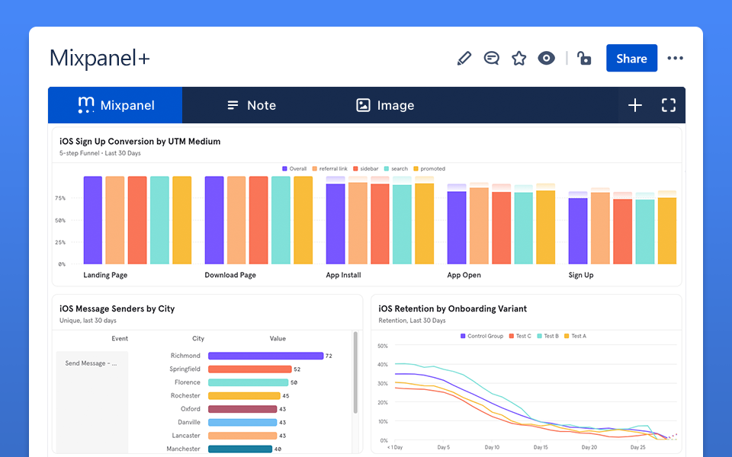Click the Richmond bar with value 72
Image resolution: width=732 pixels, height=457 pixels.
click(x=265, y=356)
